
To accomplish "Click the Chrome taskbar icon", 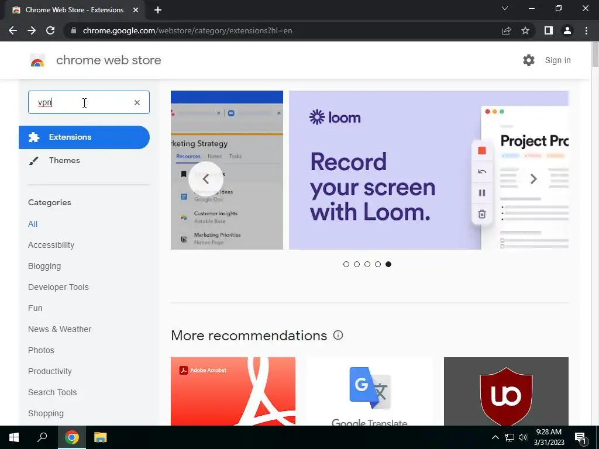I will tap(72, 437).
